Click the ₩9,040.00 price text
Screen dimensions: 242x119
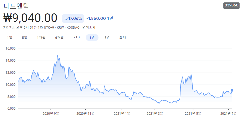point(30,18)
